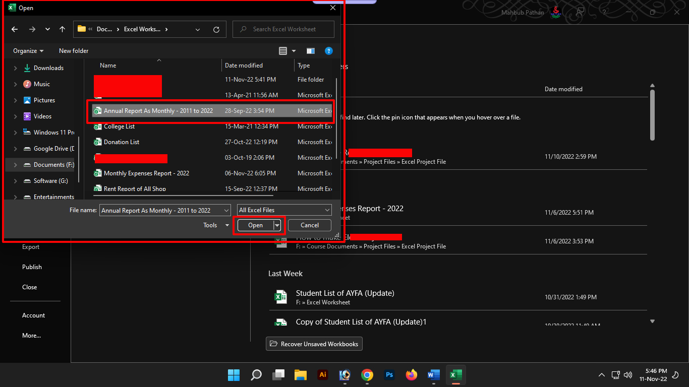Click the Up directory arrow button

click(x=62, y=29)
